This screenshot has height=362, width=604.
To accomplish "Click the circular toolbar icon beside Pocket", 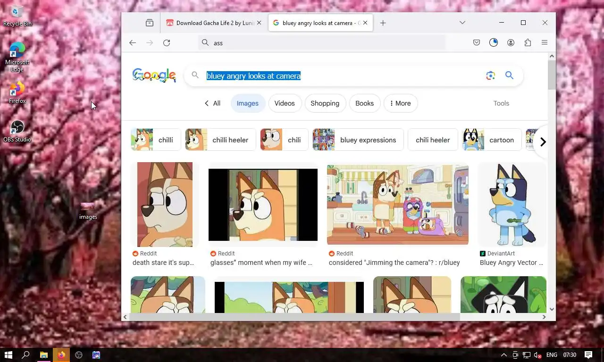I will pyautogui.click(x=494, y=43).
